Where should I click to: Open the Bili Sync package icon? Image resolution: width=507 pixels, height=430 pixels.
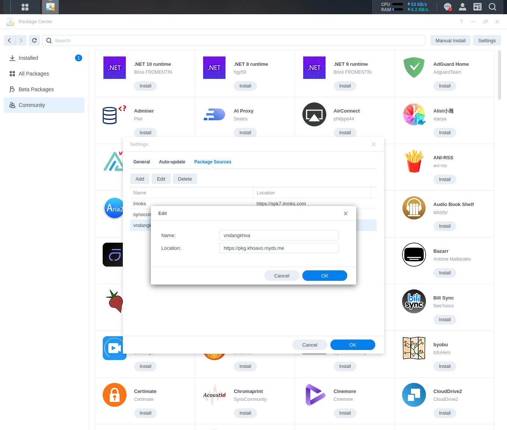click(x=414, y=301)
